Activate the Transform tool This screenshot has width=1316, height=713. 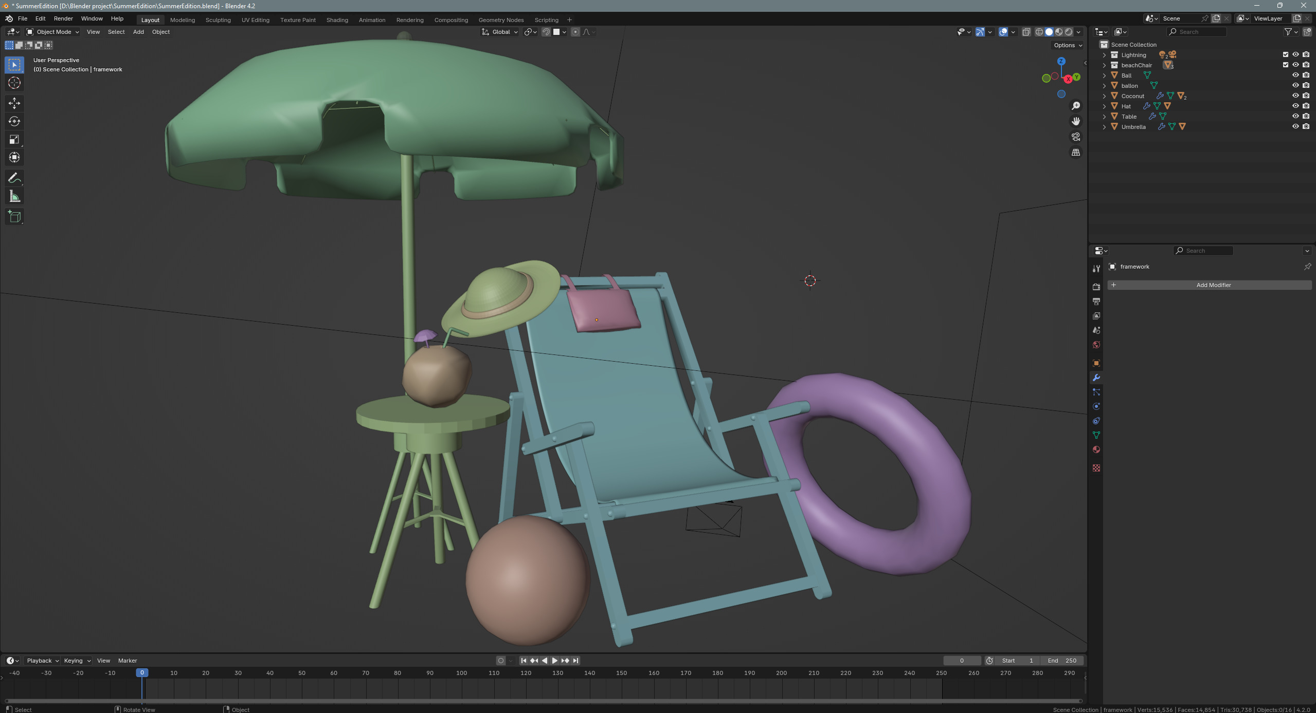(14, 157)
